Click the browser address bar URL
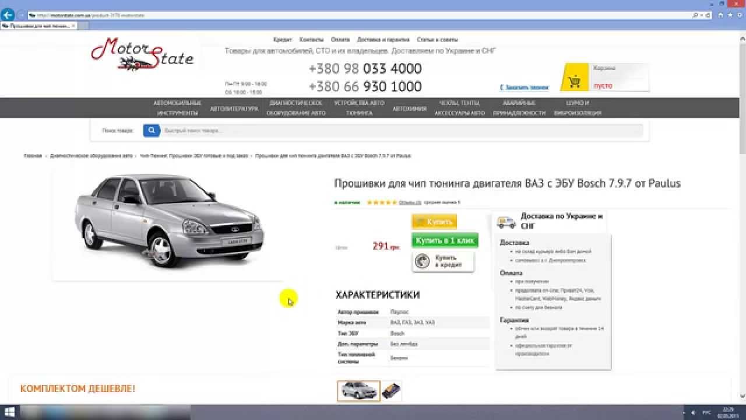Screen dimensions: 746x420 click(x=90, y=15)
